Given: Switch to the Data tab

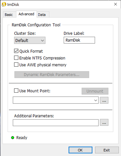Looking at the screenshot, I should (42, 15).
